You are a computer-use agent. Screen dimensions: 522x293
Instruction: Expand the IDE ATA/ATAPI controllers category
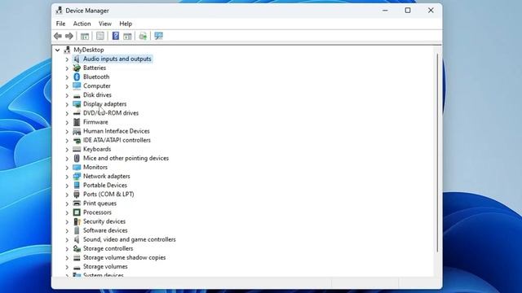tap(67, 141)
